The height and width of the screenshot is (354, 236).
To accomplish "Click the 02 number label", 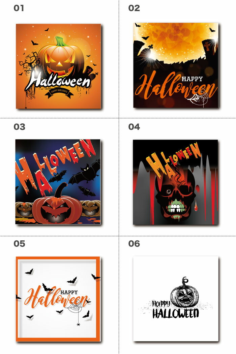I will pos(134,8).
